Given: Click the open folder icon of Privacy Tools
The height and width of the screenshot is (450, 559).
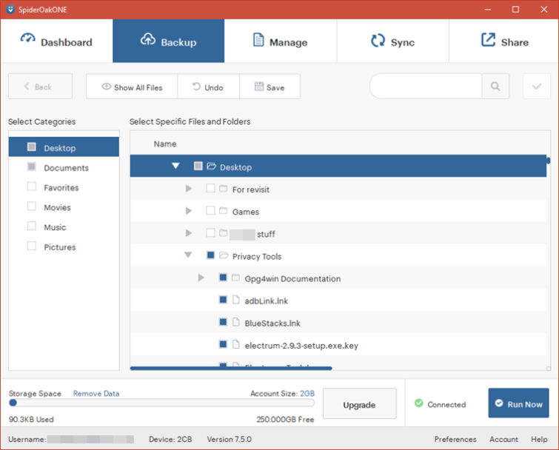Looking at the screenshot, I should click(224, 255).
